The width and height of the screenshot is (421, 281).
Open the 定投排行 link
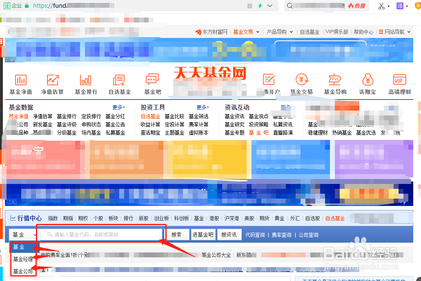point(91,116)
